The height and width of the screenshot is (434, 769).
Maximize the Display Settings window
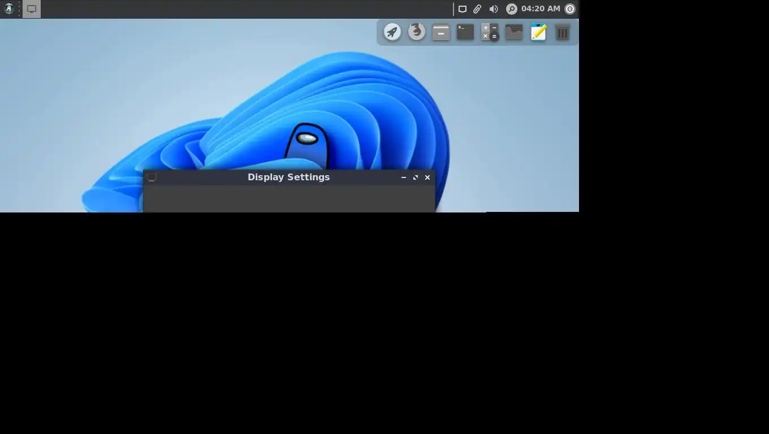pyautogui.click(x=416, y=177)
